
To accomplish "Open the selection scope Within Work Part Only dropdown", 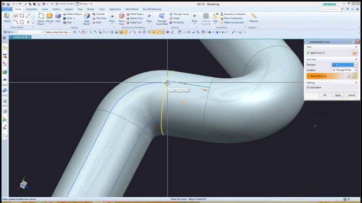I will (x=58, y=32).
